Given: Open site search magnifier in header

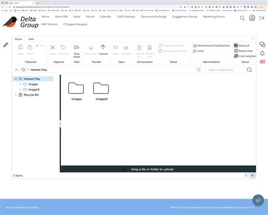Looking at the screenshot, I should (243, 18).
